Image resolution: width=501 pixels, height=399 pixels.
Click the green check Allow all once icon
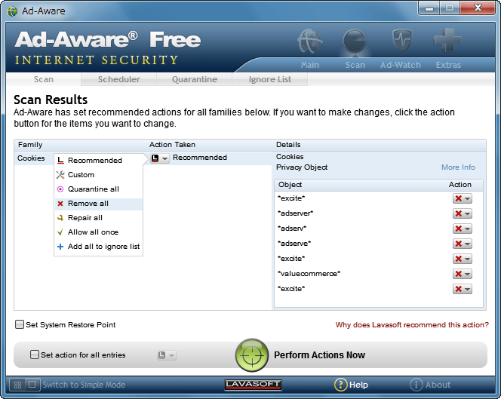[60, 232]
